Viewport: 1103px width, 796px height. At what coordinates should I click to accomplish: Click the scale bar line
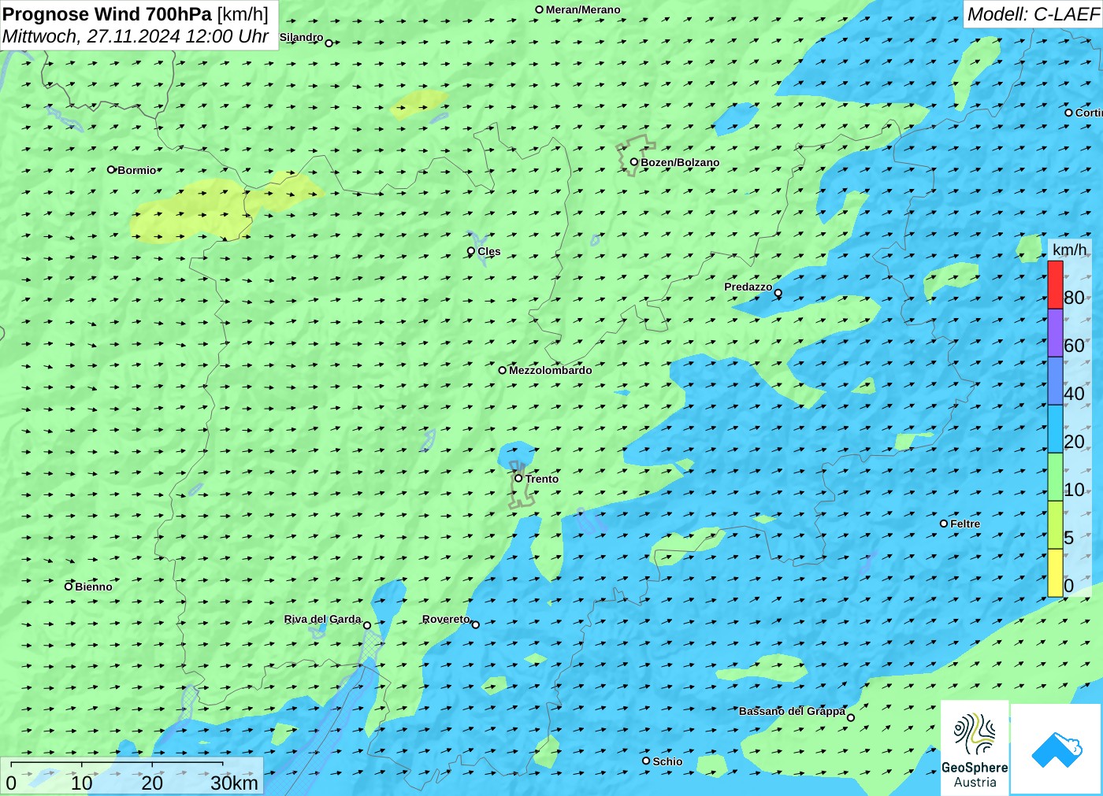[117, 764]
